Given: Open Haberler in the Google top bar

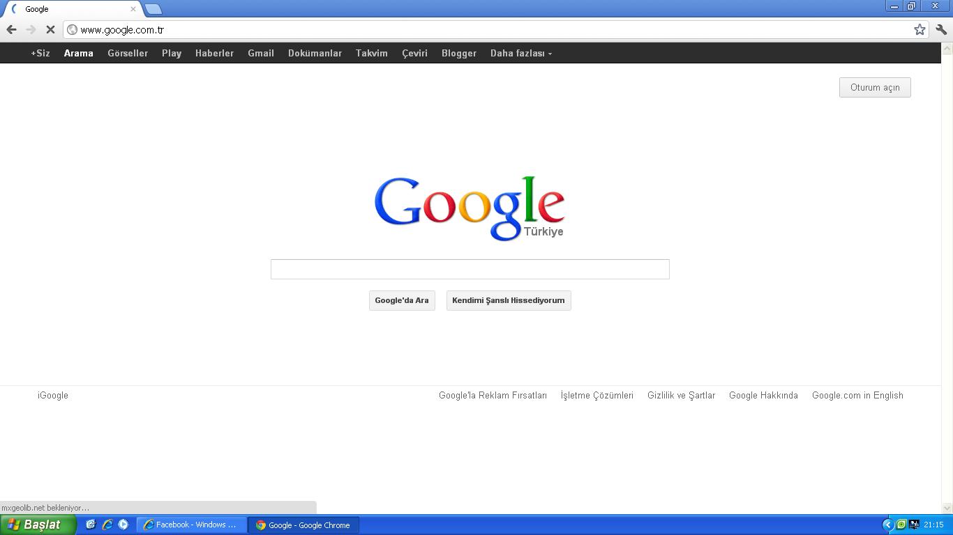Looking at the screenshot, I should point(214,53).
